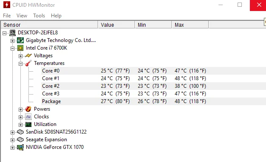Click the DESKTOP-2EJFEL8 computer icon
The image size is (266, 162).
pyautogui.click(x=12, y=33)
